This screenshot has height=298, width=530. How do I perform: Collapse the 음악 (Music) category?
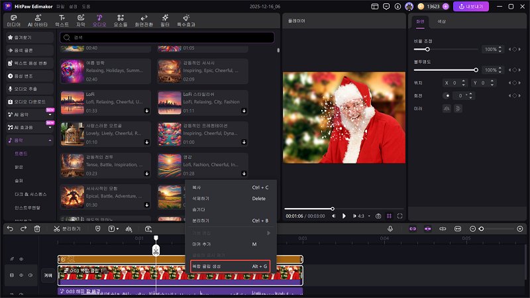[x=50, y=140]
